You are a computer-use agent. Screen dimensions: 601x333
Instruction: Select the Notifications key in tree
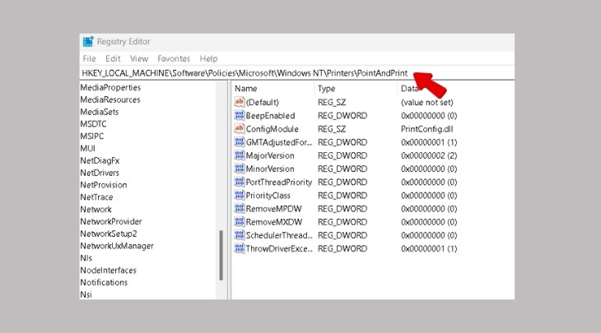click(104, 282)
